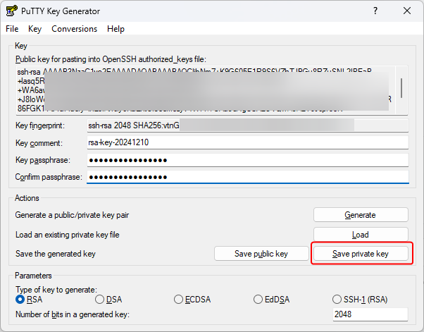The width and height of the screenshot is (424, 332).
Task: Click the 'Key passphrase:' label
Action: tap(43, 160)
